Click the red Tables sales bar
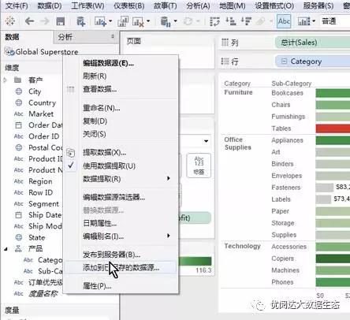Viewport: 350px width, 320px height. click(x=333, y=128)
